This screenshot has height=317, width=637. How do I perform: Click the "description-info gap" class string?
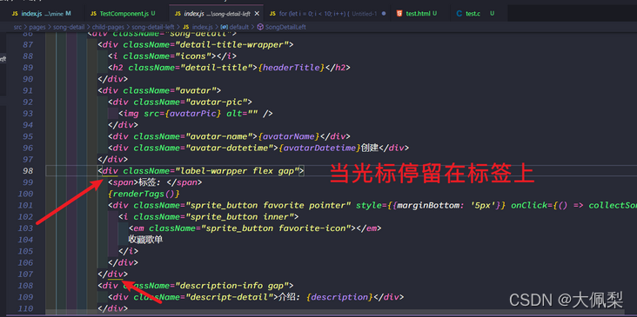tap(231, 286)
